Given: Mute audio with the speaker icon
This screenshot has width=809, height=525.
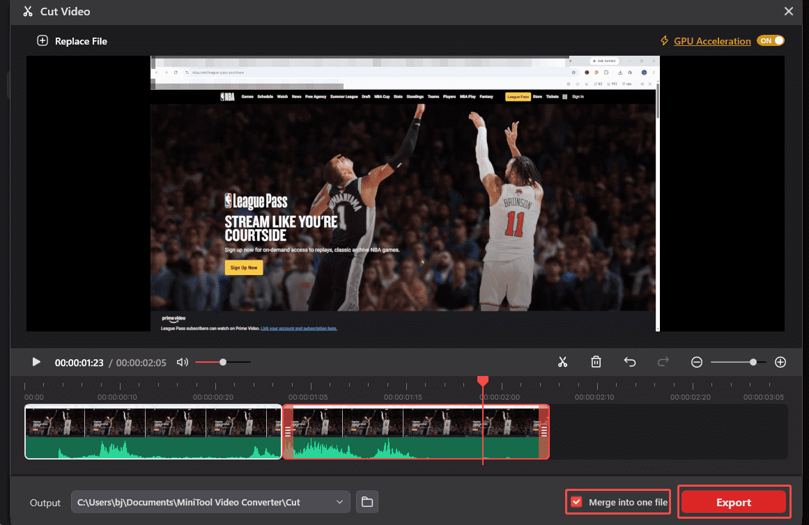Looking at the screenshot, I should pyautogui.click(x=182, y=363).
